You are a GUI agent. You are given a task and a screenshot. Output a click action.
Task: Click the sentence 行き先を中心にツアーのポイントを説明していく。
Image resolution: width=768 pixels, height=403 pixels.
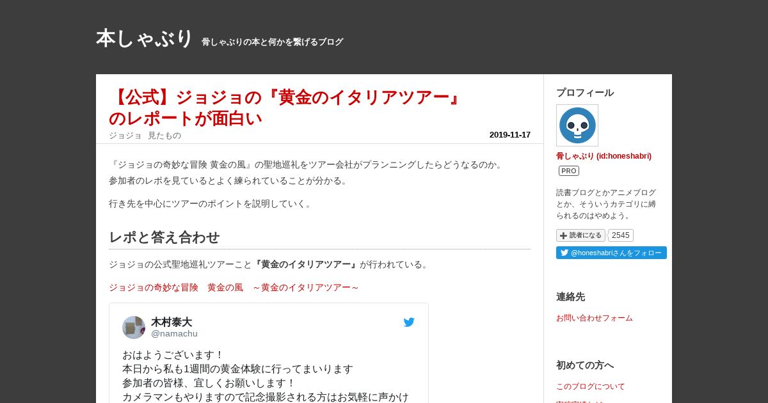(x=212, y=204)
